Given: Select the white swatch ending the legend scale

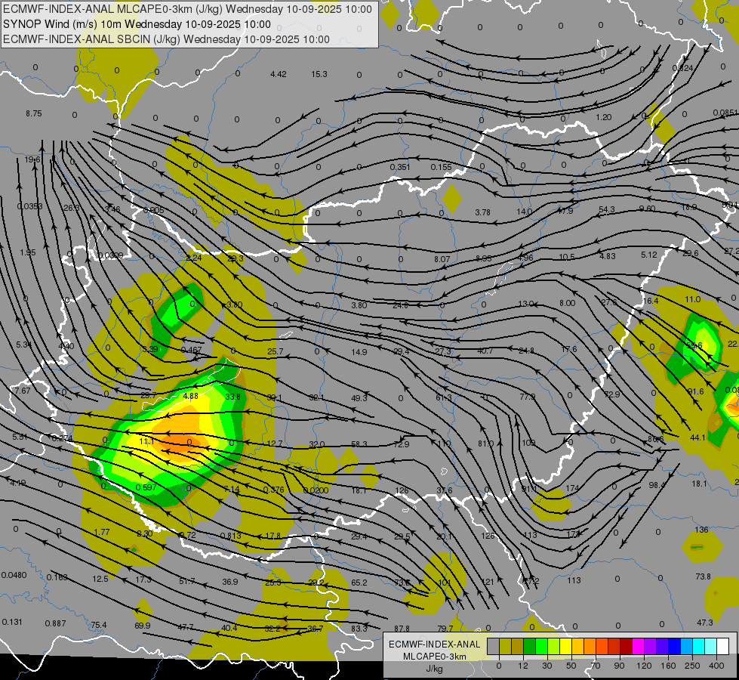Looking at the screenshot, I should (722, 647).
